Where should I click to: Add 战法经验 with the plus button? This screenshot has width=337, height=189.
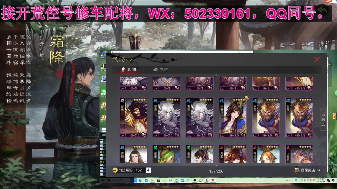click(x=148, y=170)
